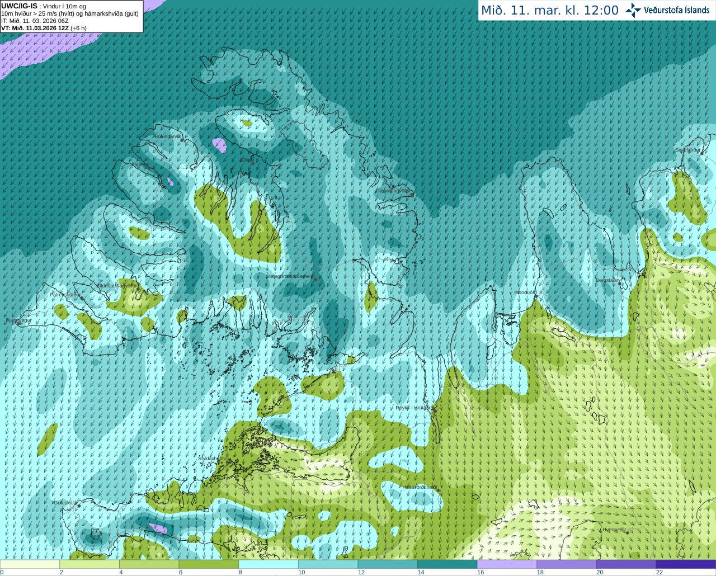Click the dark teal 14–16 m/s legend swatch
The image size is (716, 576).
pyautogui.click(x=447, y=564)
